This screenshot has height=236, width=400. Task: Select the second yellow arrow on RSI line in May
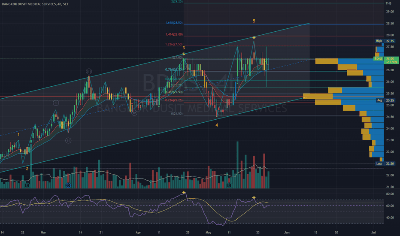[254, 197]
